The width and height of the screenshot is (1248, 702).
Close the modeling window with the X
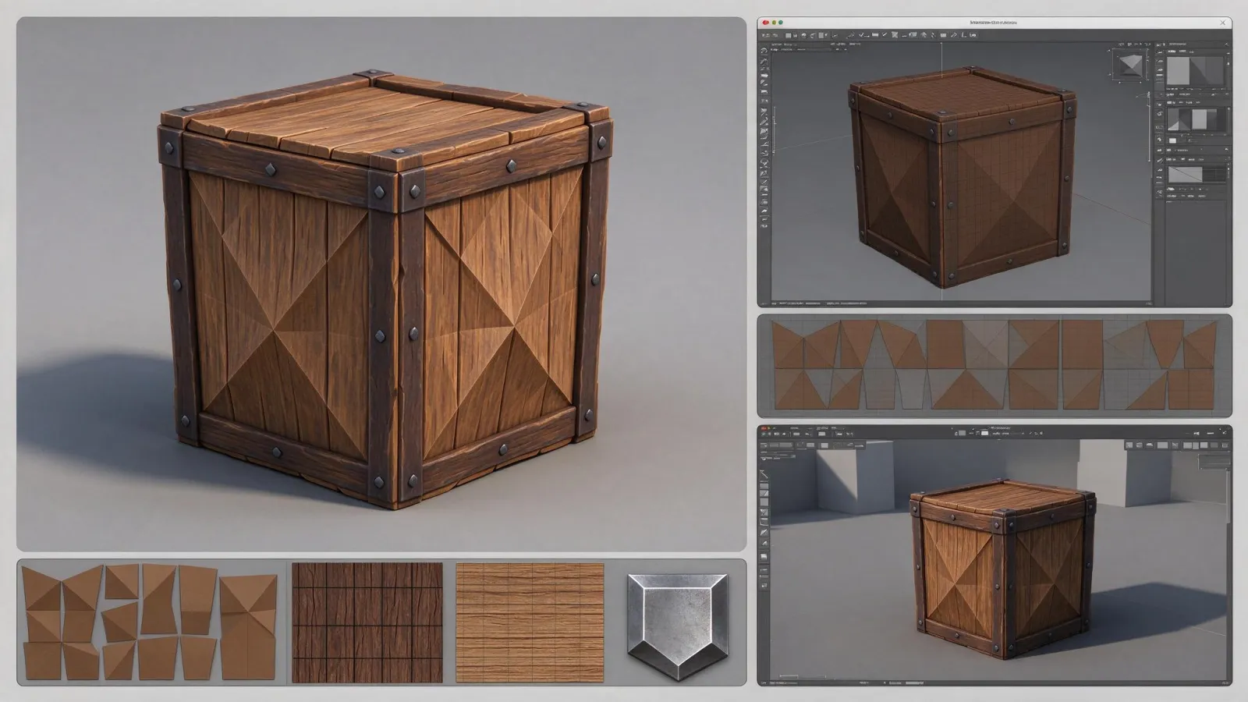click(x=1222, y=23)
